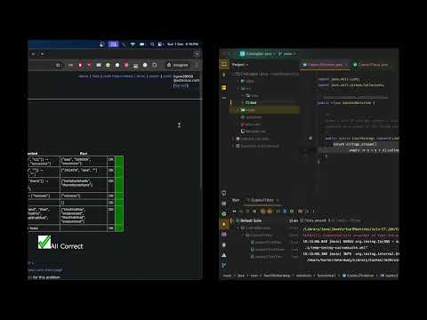The image size is (427, 320).
Task: Click the Tests passed status text
Action: pos(315,220)
